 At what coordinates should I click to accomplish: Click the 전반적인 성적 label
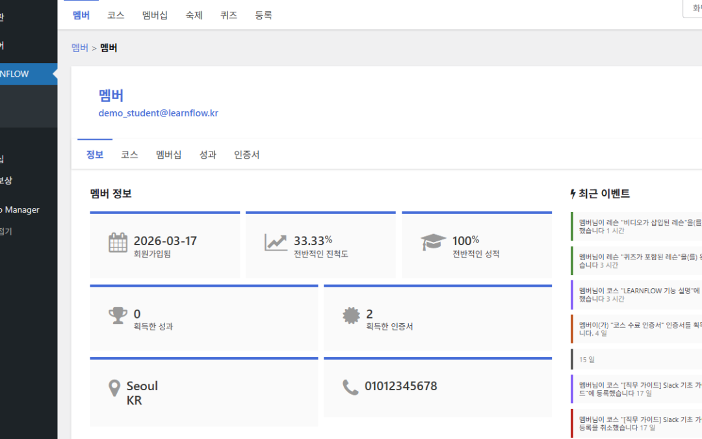(476, 254)
